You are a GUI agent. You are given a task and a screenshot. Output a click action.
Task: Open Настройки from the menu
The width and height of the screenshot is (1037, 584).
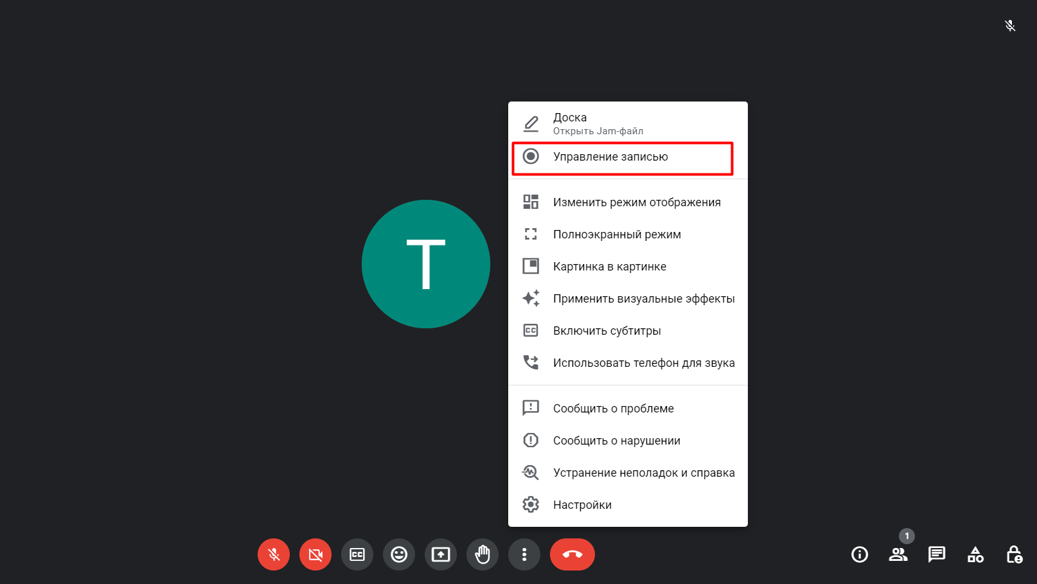tap(628, 504)
